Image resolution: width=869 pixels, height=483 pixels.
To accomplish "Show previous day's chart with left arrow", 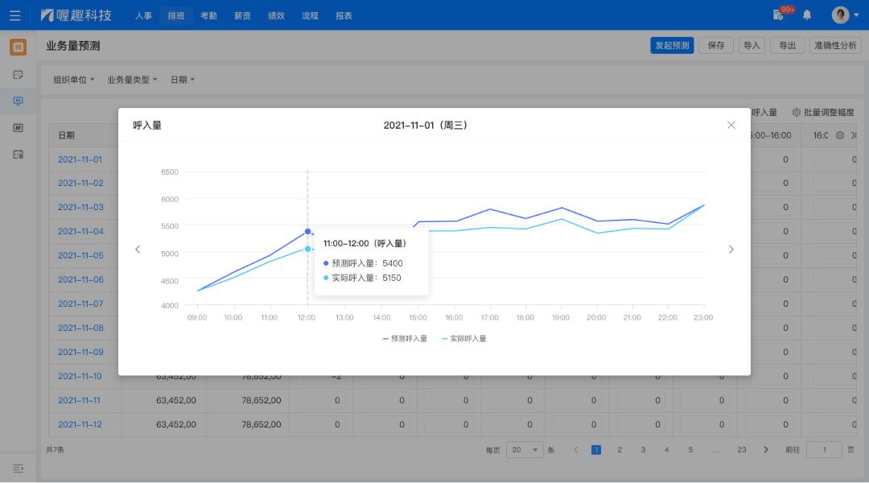I will coord(138,250).
